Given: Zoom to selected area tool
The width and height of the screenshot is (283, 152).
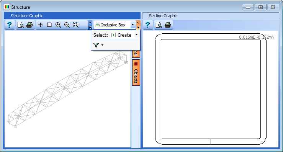Looking at the screenshot, I should pyautogui.click(x=76, y=25).
